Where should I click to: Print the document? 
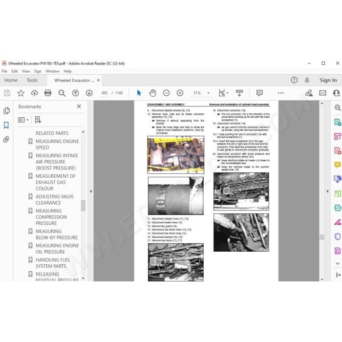point(48,93)
